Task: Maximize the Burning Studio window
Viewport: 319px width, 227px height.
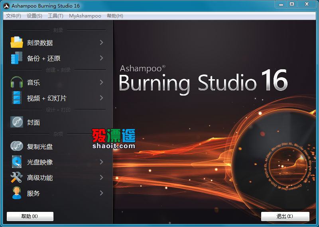Action: tap(292, 4)
